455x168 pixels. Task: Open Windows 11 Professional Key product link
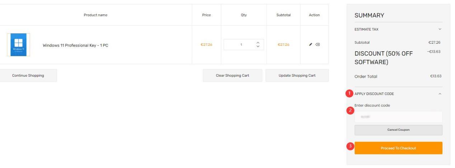coord(75,45)
